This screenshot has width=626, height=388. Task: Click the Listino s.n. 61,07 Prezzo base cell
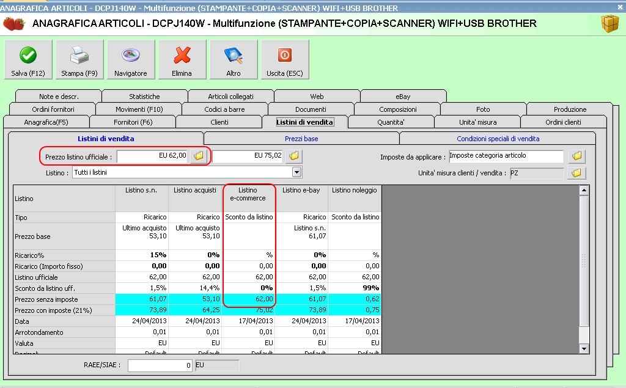(301, 236)
